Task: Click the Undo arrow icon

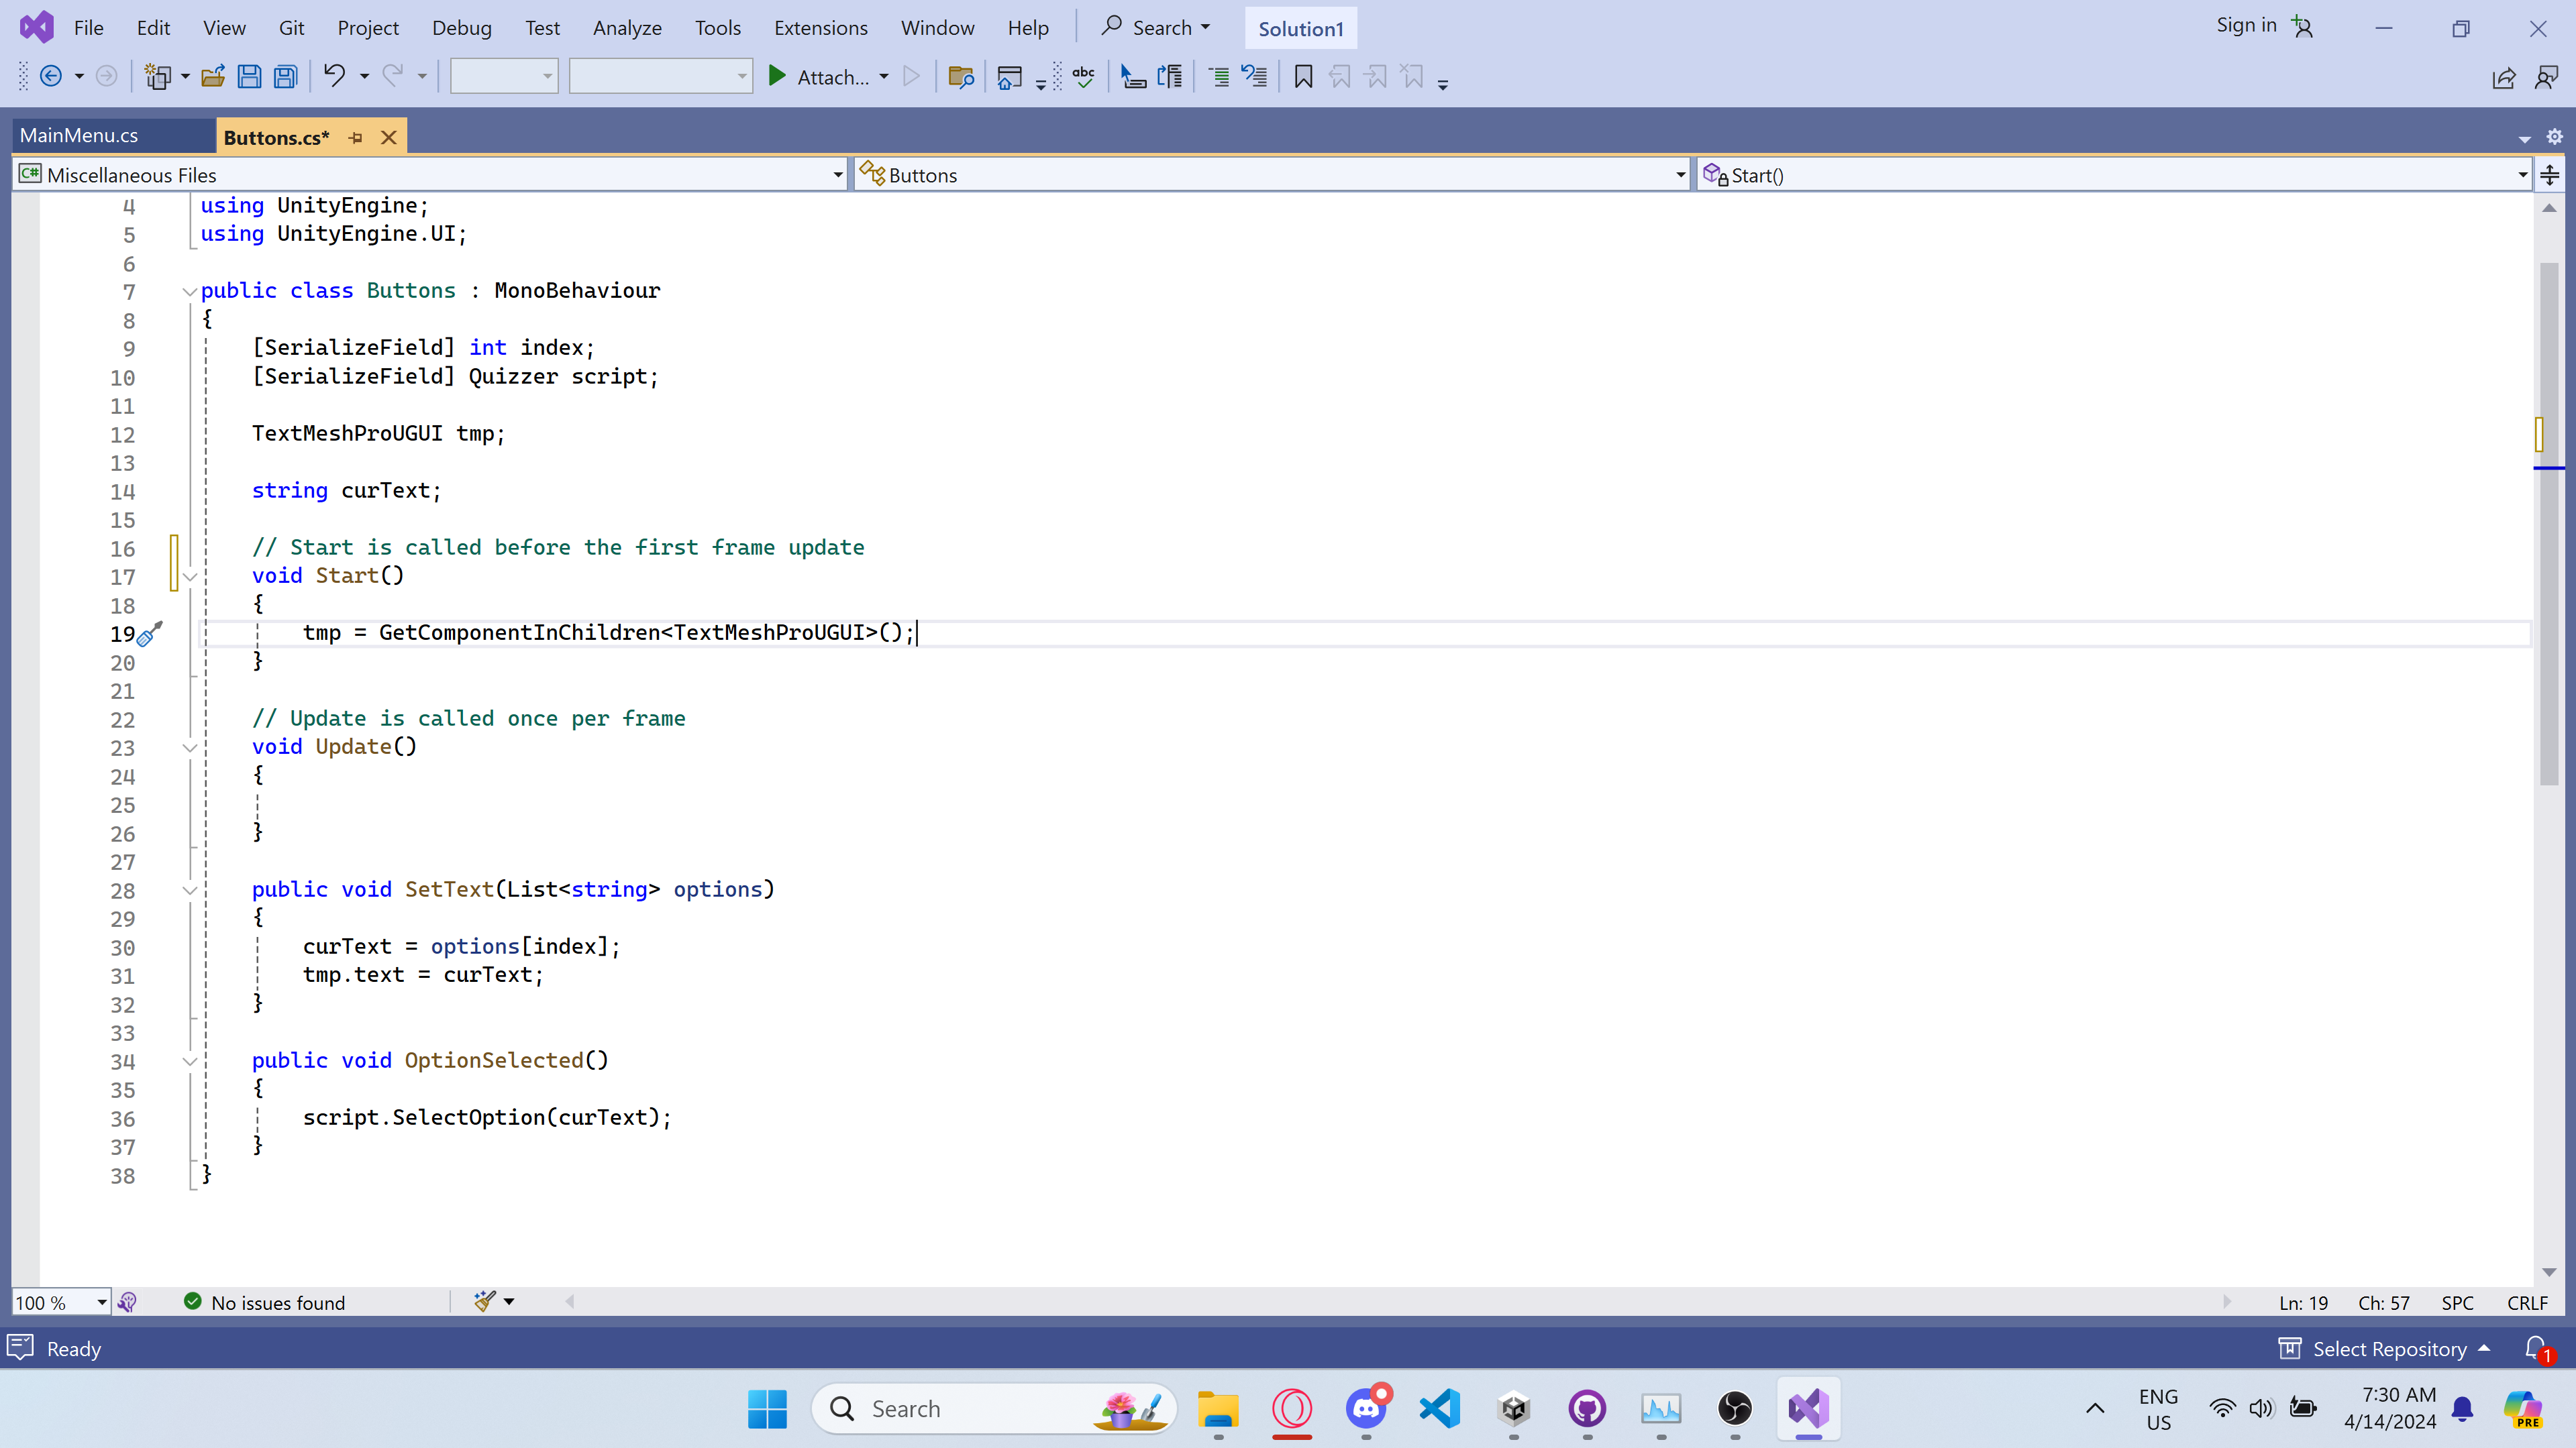Action: point(334,77)
